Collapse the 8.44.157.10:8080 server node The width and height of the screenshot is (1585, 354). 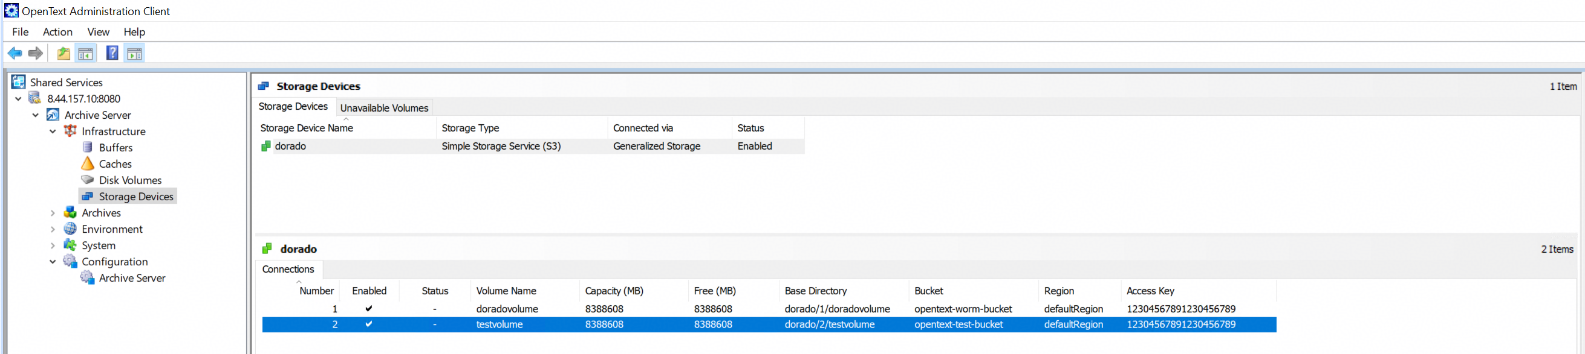[18, 98]
